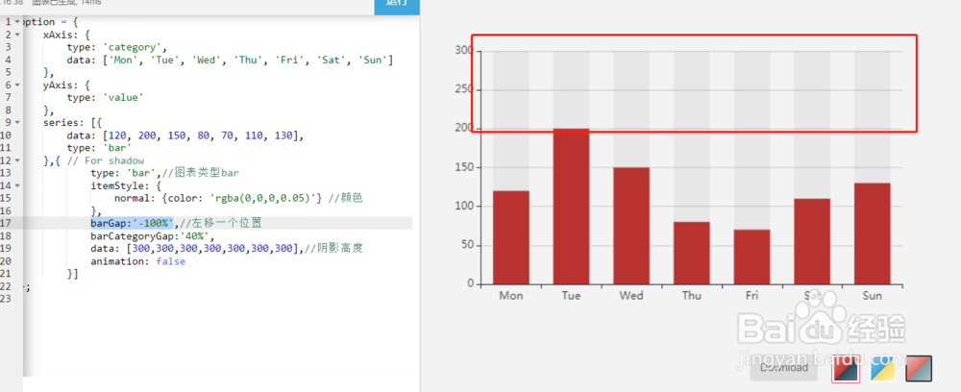
Task: Click the type: 'category' code line
Action: click(x=117, y=47)
